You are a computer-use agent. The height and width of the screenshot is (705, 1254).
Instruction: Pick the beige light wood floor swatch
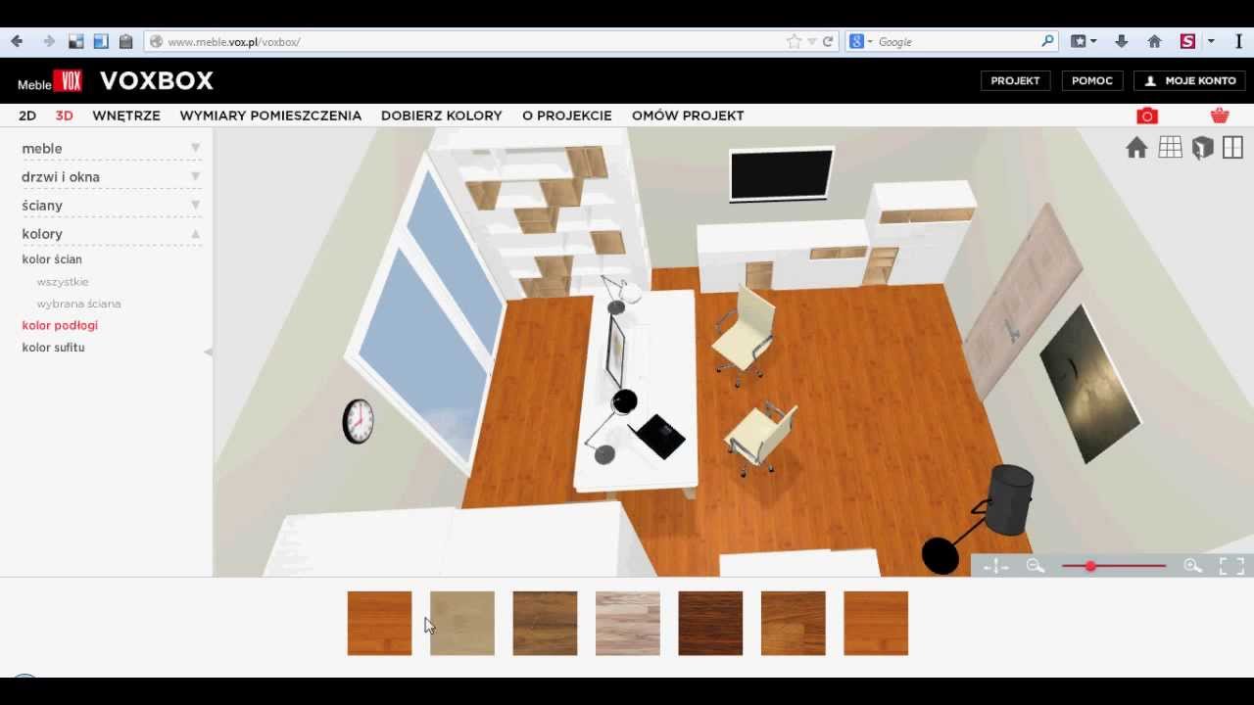click(462, 623)
